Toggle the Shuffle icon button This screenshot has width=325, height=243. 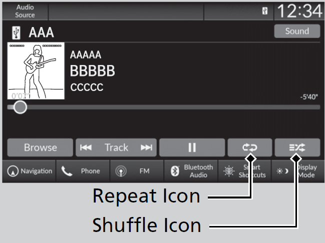click(x=297, y=147)
